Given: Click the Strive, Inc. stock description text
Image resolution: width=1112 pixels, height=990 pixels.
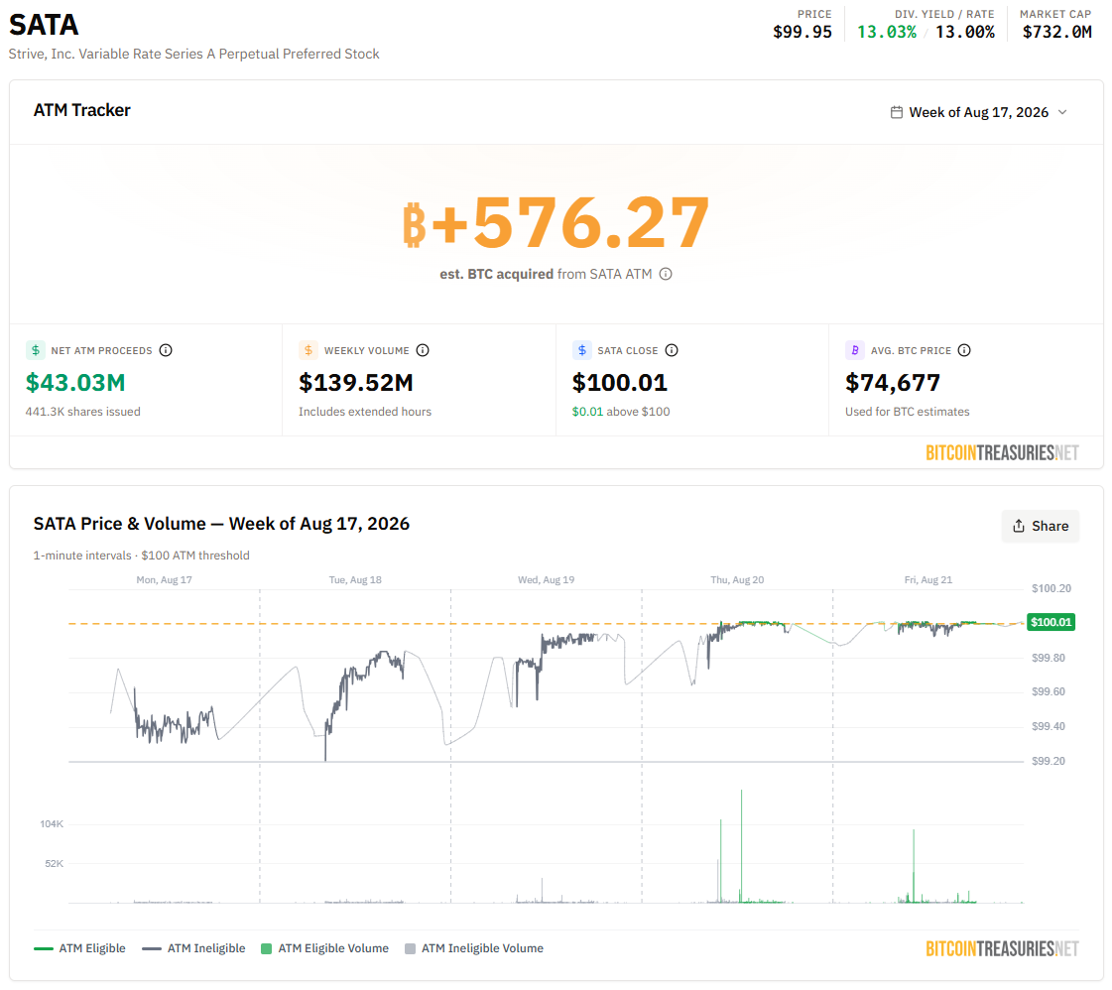Looking at the screenshot, I should click(x=193, y=54).
